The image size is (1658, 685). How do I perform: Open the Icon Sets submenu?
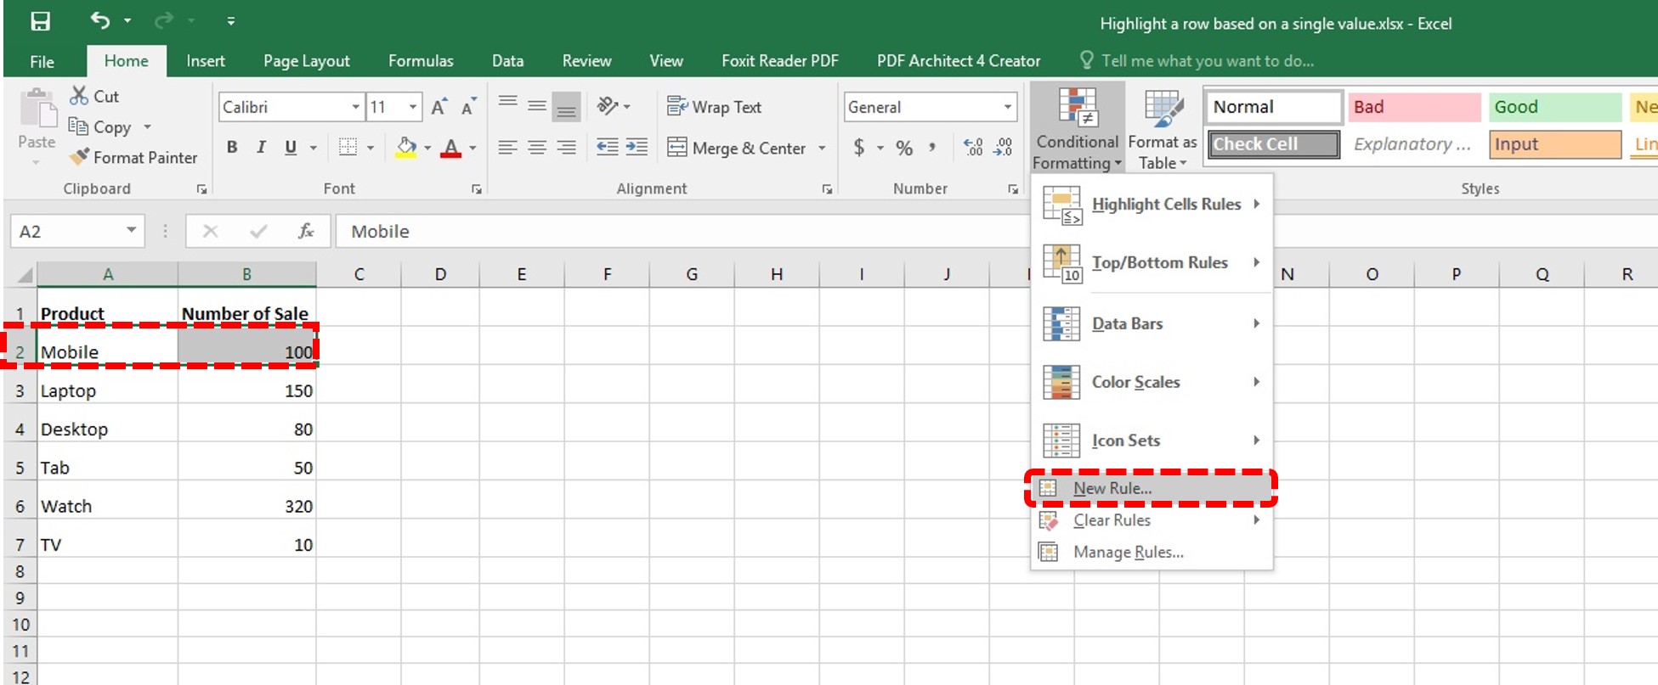click(x=1152, y=441)
